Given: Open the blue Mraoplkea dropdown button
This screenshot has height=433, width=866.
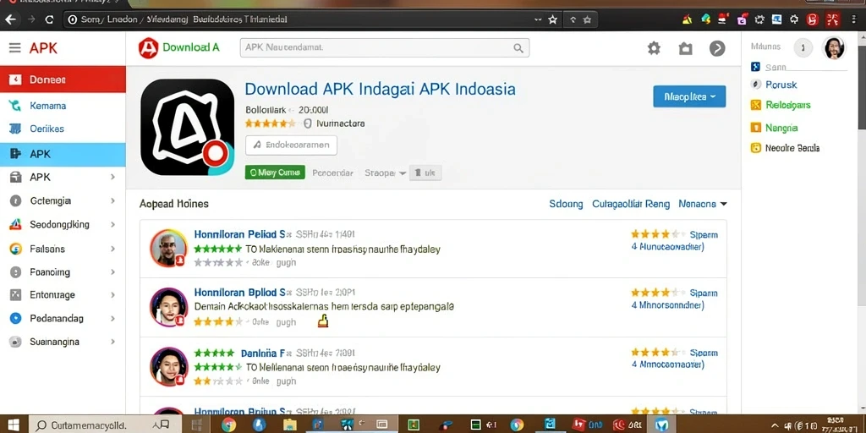Looking at the screenshot, I should click(x=689, y=96).
